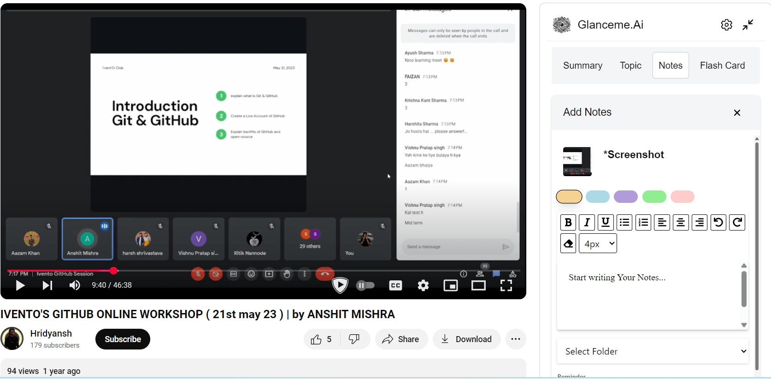Image resolution: width=771 pixels, height=379 pixels.
Task: Collapse the Glanceme.Ai panel
Action: point(748,25)
